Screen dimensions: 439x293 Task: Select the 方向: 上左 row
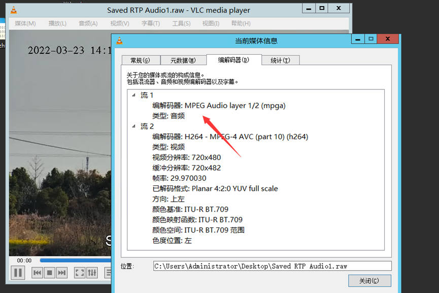tap(168, 199)
